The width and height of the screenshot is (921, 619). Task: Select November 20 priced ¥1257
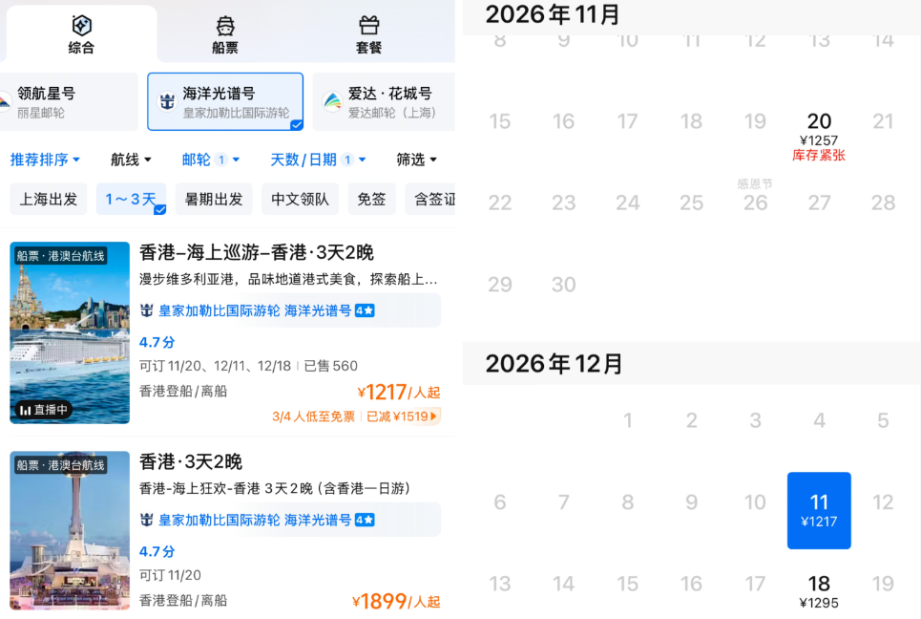pyautogui.click(x=819, y=137)
